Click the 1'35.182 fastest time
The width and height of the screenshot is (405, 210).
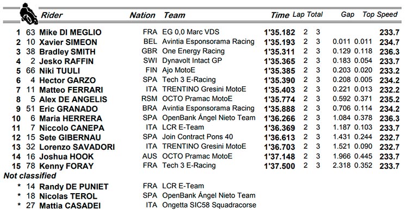pyautogui.click(x=279, y=33)
